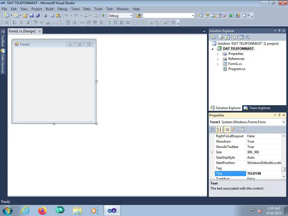Screen dimensions: 288x216
Task: Click the Solution Explorer Properties icon
Action: (x=213, y=37)
